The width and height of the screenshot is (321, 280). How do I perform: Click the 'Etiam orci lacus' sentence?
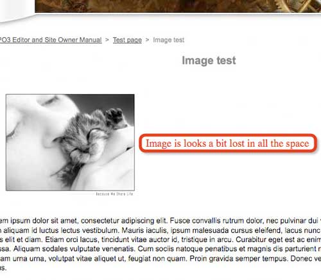pos(138,239)
